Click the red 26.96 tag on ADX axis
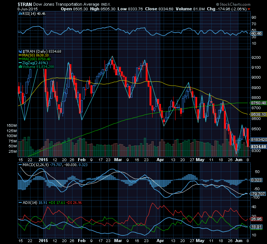This screenshot has height=244, width=267. point(256,219)
